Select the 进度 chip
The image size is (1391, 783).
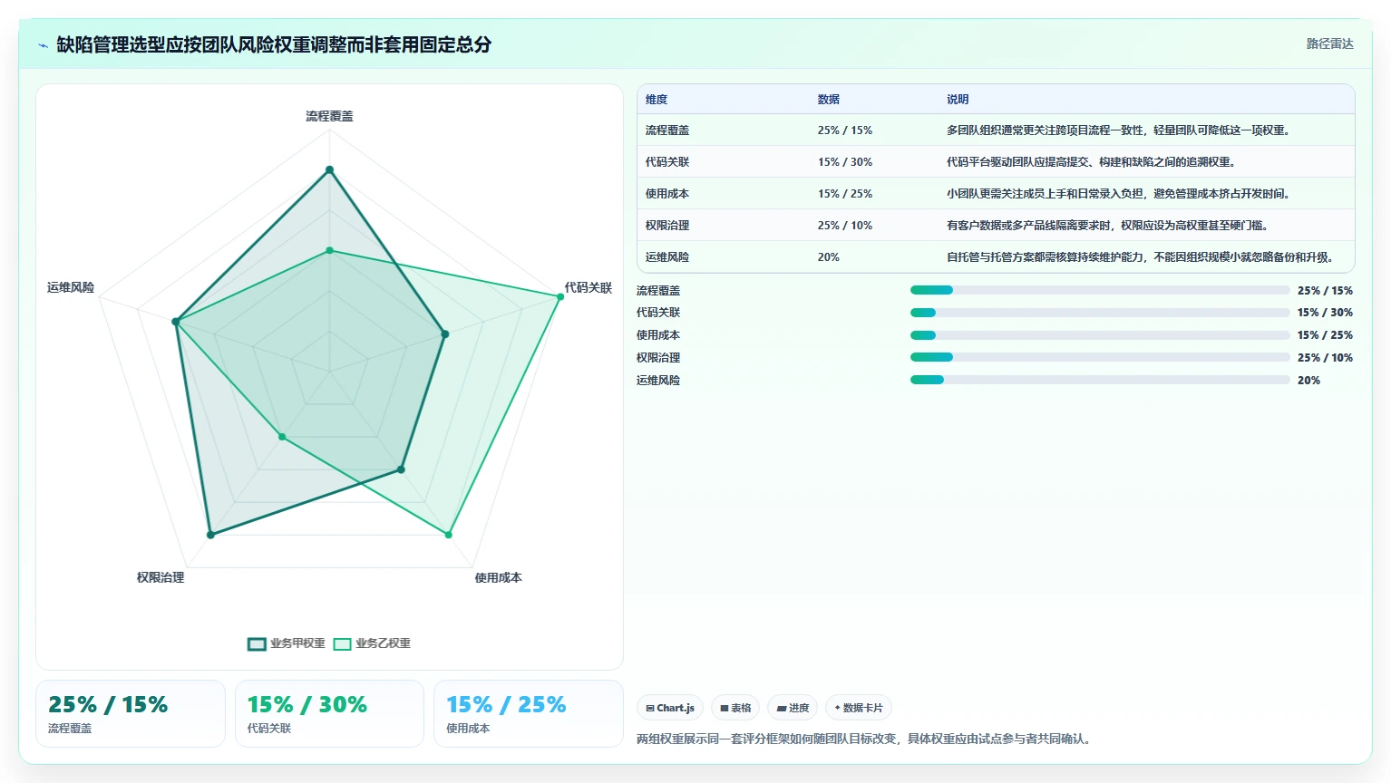coord(793,708)
